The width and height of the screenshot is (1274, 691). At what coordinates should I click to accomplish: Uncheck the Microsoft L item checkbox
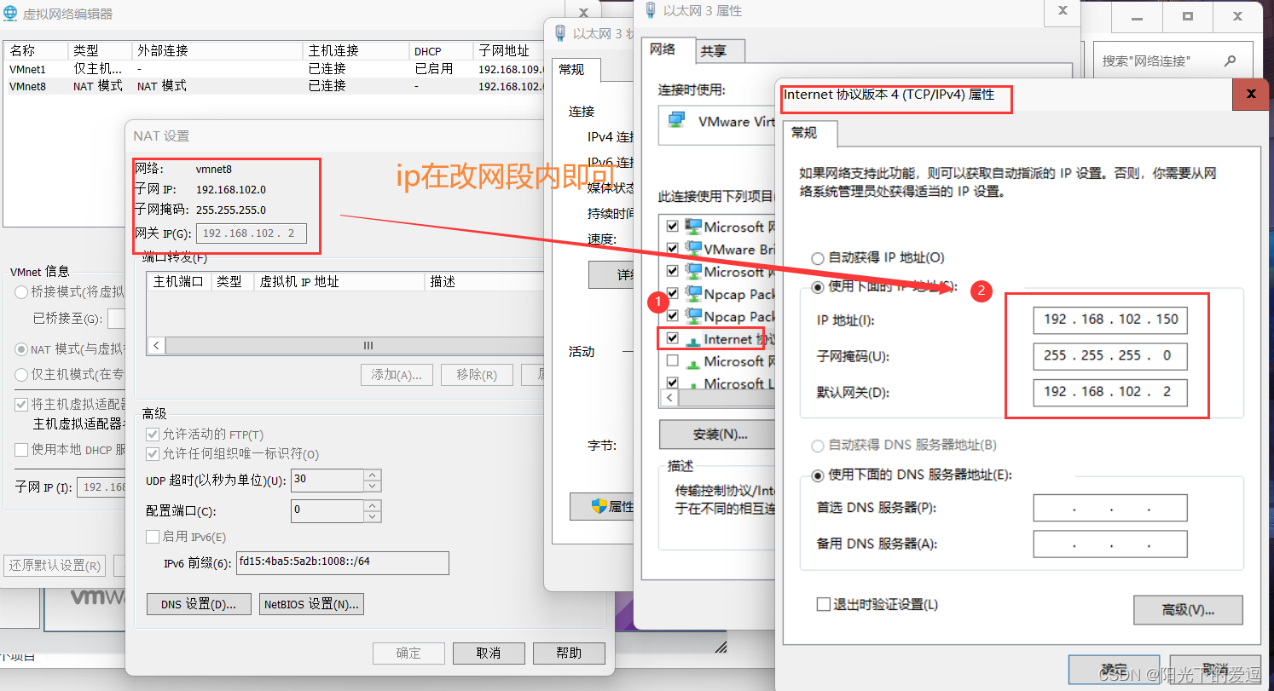point(672,383)
